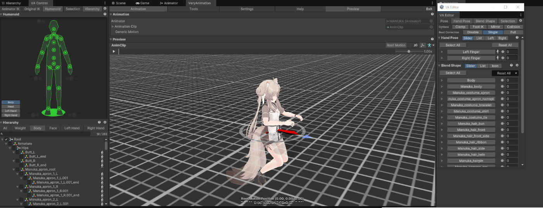
Task: Open the Settings tab in VeryAnimation
Action: click(247, 9)
